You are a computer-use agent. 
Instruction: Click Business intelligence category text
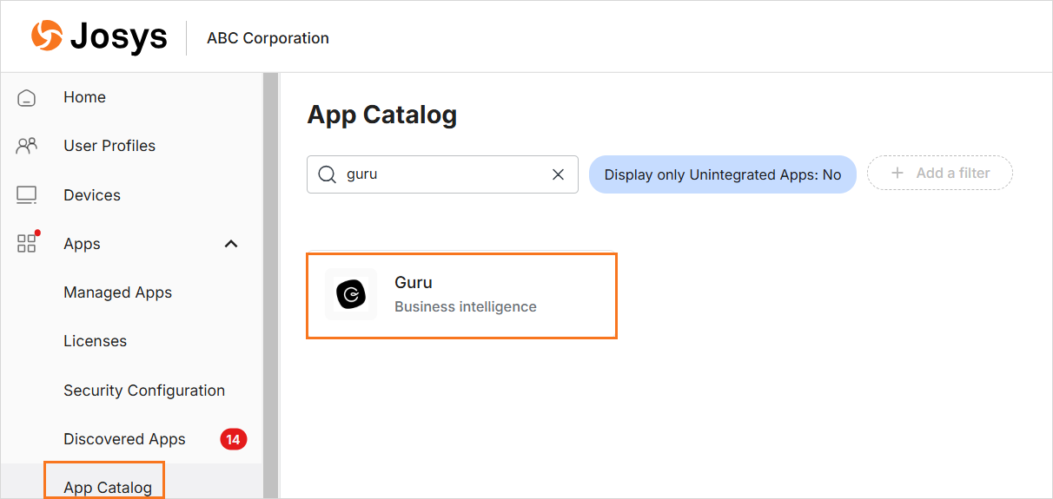[466, 306]
